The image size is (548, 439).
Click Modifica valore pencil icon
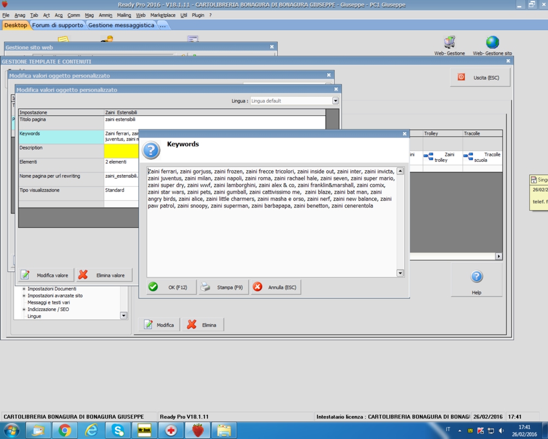[x=25, y=275]
